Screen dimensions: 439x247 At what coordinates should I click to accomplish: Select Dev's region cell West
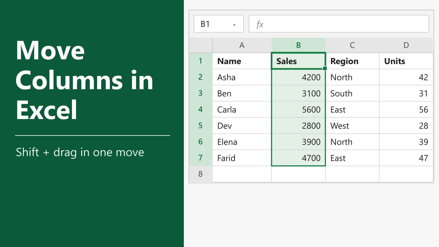[x=352, y=126]
